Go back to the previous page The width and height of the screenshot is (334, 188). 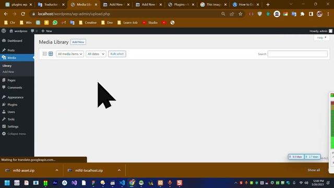click(6, 14)
